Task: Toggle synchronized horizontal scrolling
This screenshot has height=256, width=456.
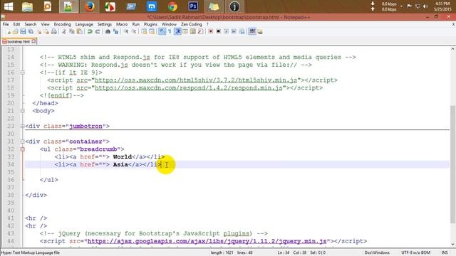Action: pyautogui.click(x=152, y=31)
